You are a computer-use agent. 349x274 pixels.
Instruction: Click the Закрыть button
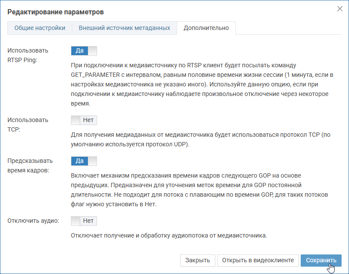[198, 260]
